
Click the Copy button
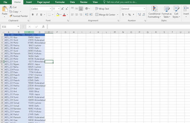[x=14, y=11]
